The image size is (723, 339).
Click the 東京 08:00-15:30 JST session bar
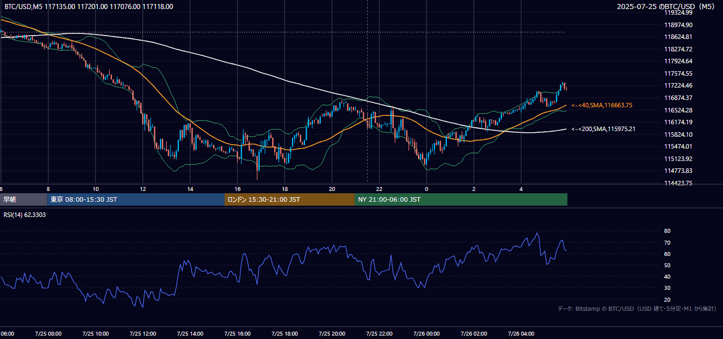[136, 199]
